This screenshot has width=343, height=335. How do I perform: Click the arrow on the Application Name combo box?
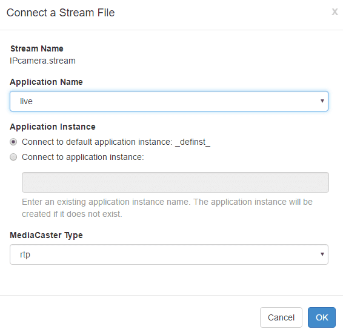322,101
